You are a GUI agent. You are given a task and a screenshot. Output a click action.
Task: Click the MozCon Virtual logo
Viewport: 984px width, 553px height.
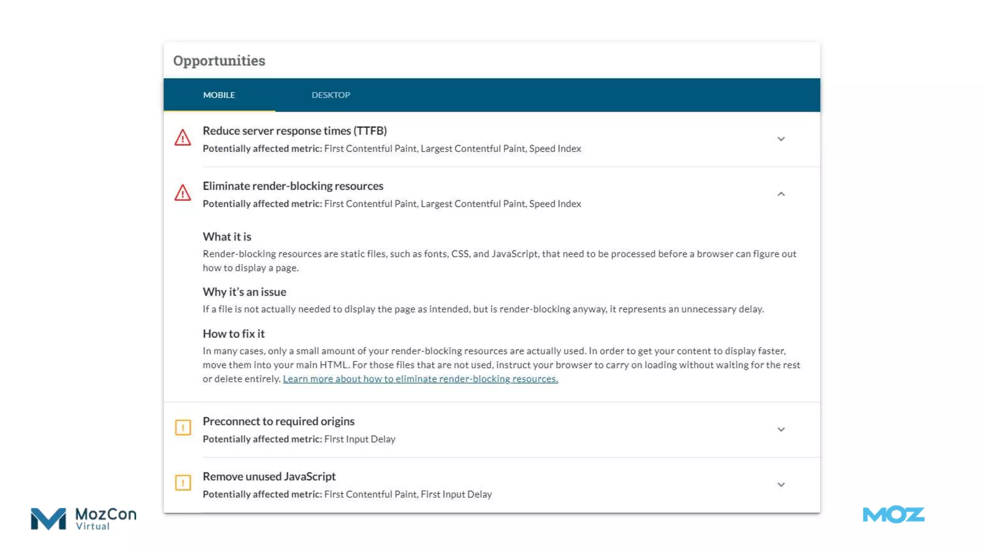(x=84, y=518)
